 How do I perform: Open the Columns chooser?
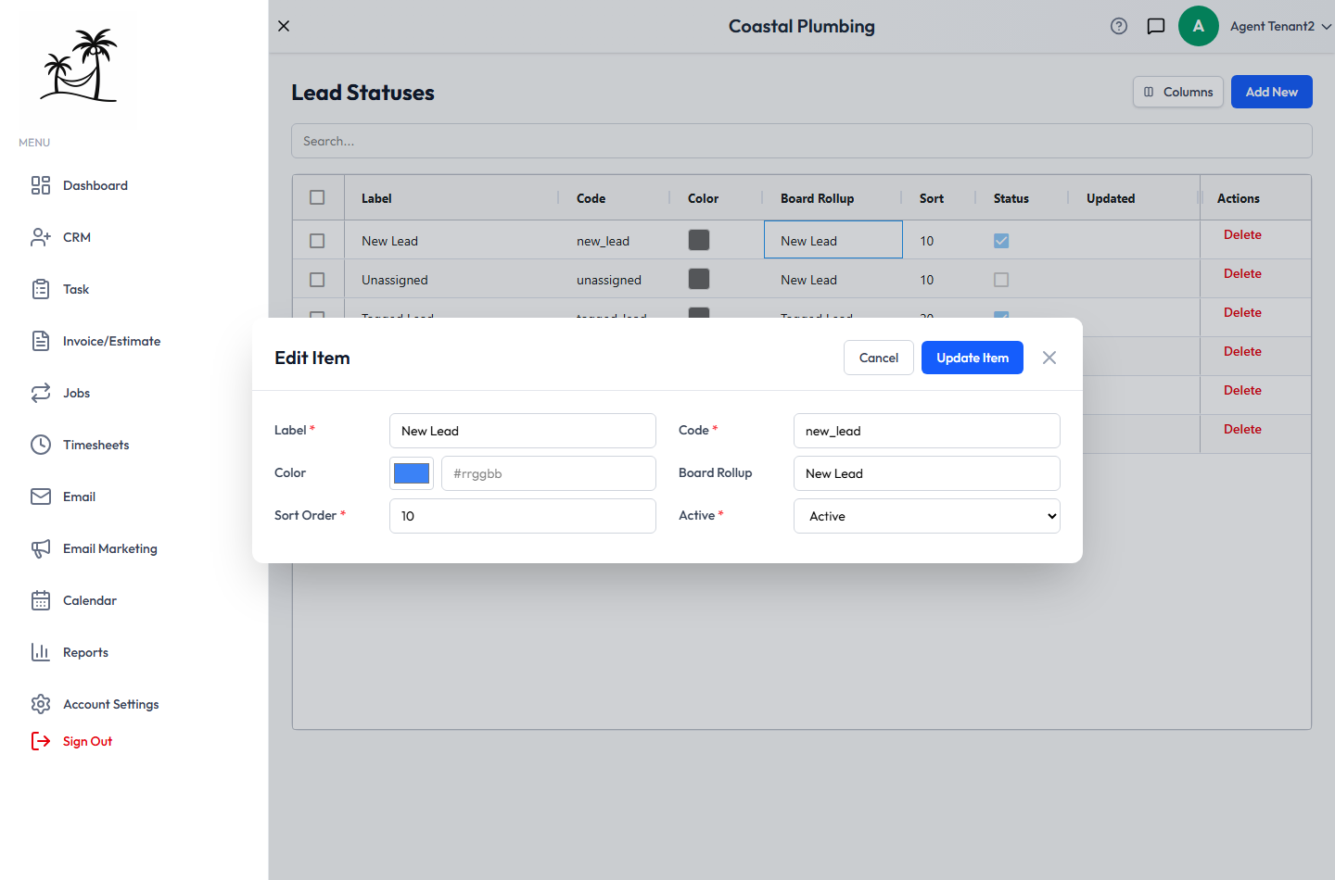[1178, 92]
